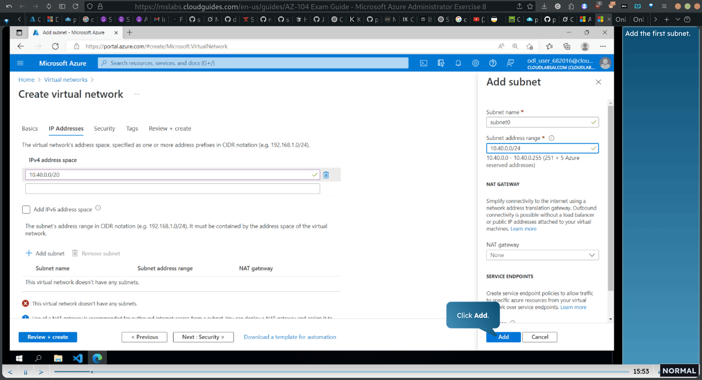Expand the NAT gateway dropdown

coord(542,255)
